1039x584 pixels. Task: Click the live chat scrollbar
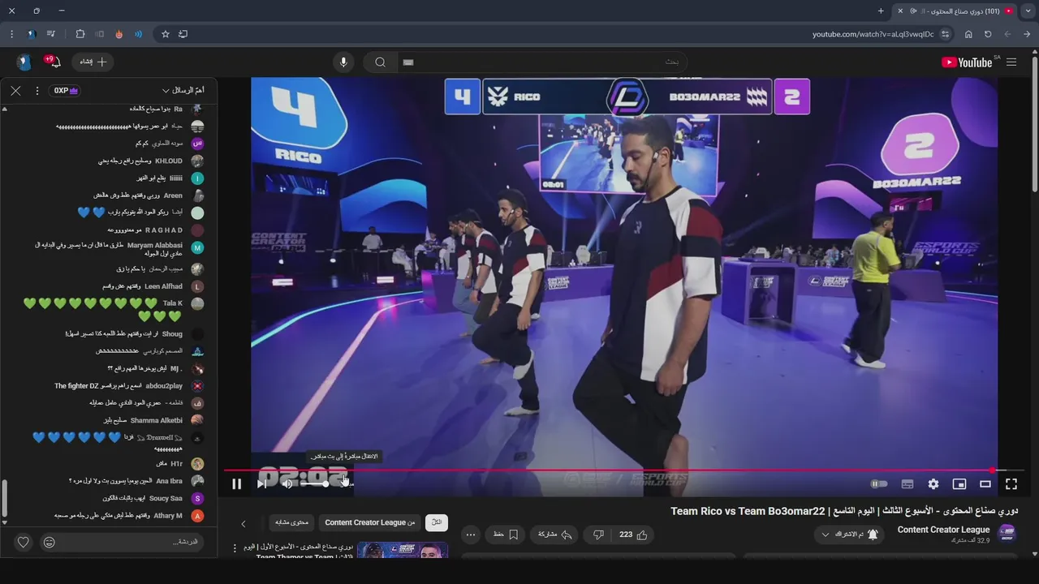pyautogui.click(x=4, y=498)
